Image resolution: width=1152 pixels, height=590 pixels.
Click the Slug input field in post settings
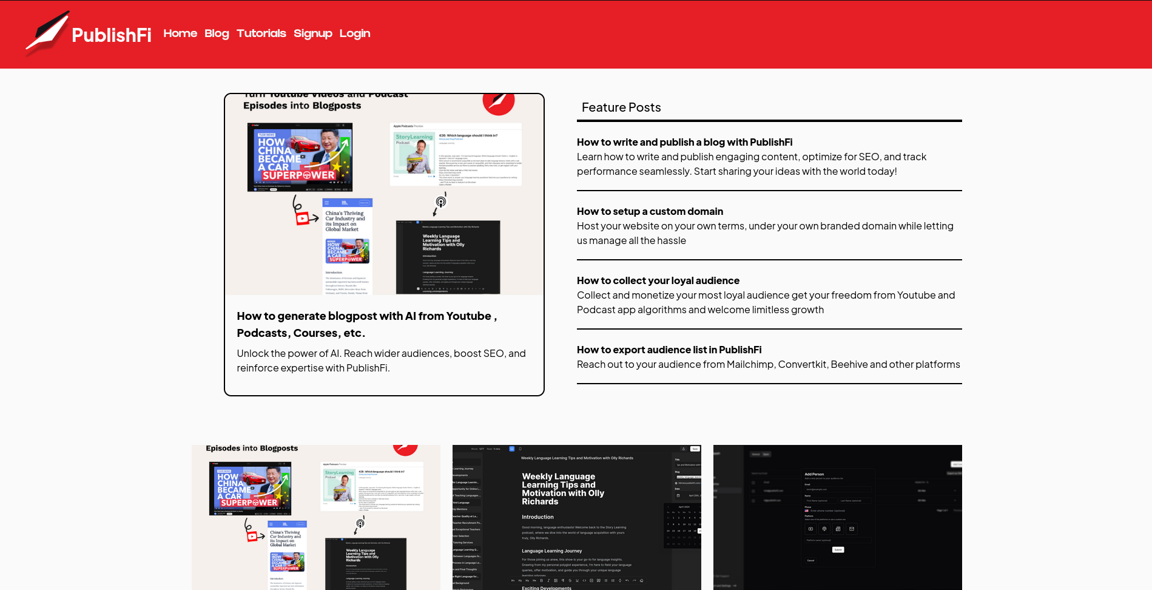(688, 477)
